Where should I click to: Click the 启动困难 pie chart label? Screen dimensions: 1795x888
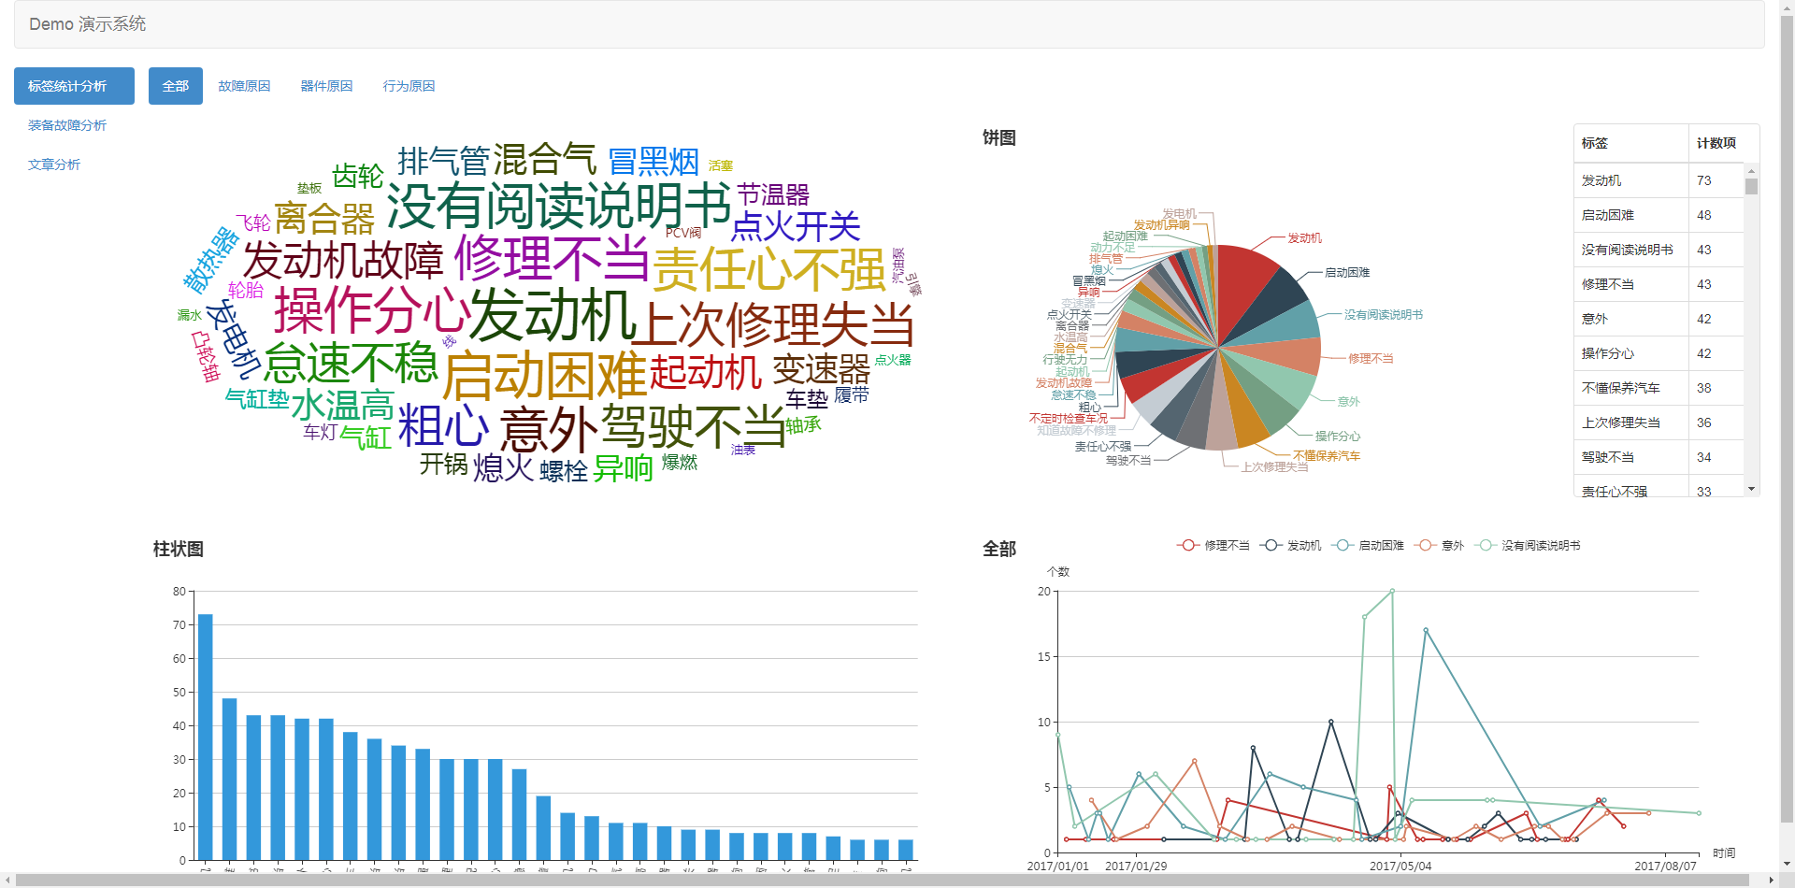coord(1347,273)
